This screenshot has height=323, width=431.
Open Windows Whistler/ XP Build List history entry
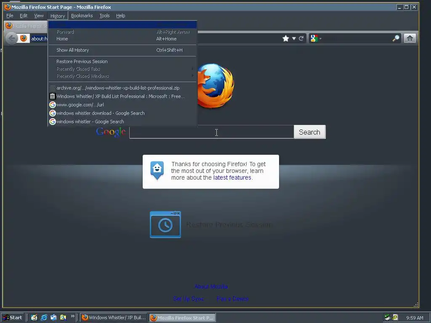point(122,96)
